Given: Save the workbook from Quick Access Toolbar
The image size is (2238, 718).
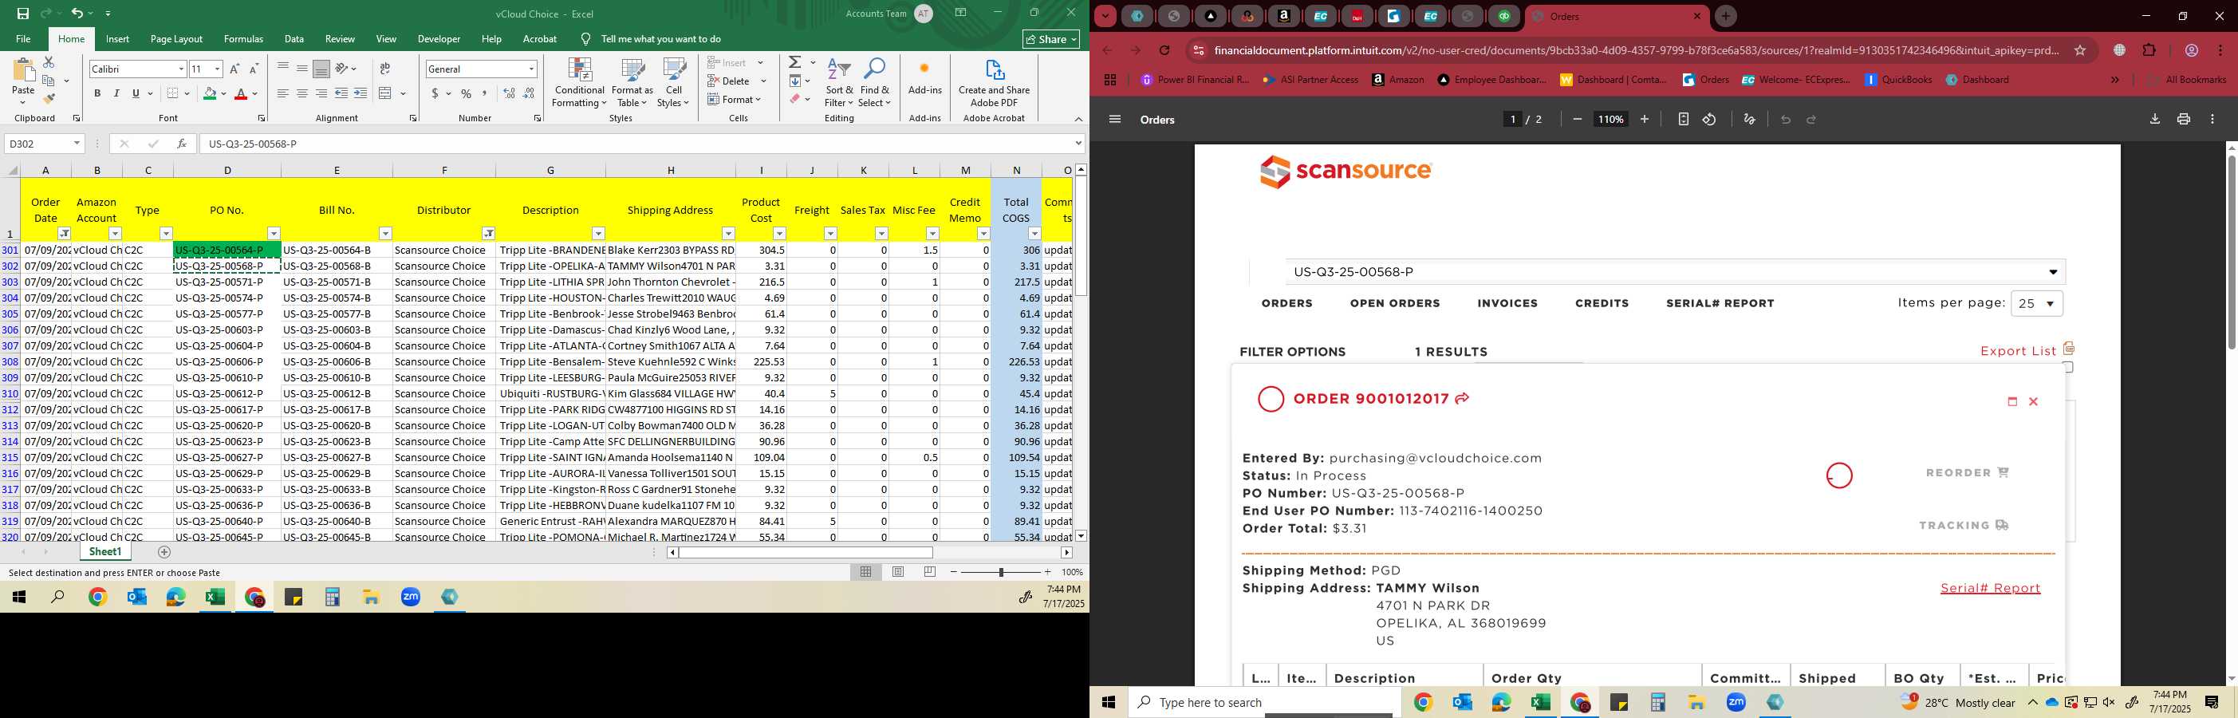Looking at the screenshot, I should coord(22,14).
